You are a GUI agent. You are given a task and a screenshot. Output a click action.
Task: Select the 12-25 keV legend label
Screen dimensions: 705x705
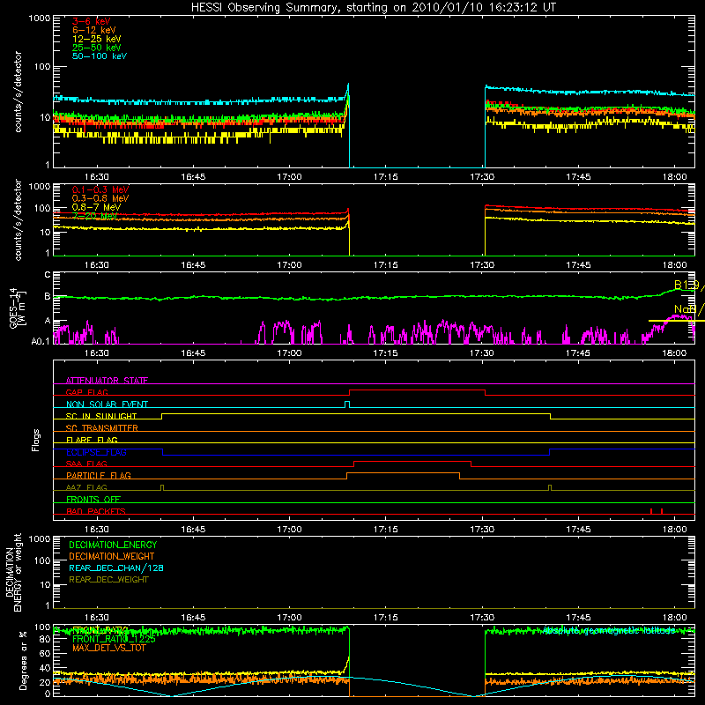click(x=96, y=39)
